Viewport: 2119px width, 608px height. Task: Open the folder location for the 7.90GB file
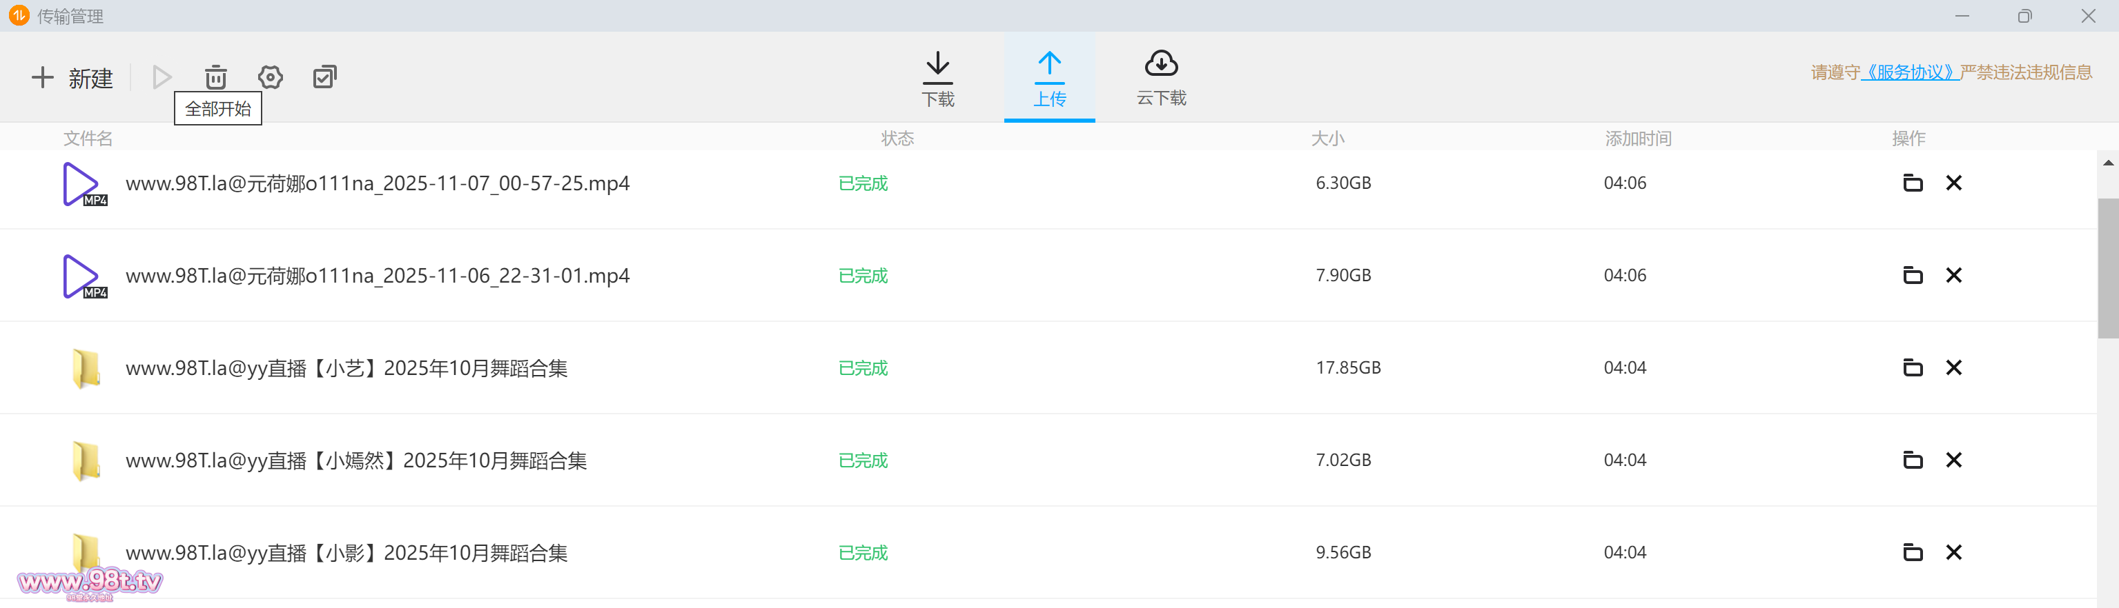(1913, 275)
